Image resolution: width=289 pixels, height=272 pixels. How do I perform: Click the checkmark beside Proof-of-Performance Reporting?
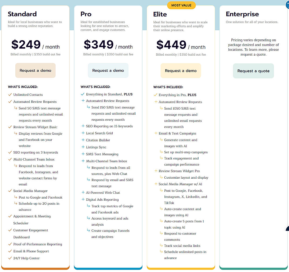pyautogui.click(x=10, y=244)
